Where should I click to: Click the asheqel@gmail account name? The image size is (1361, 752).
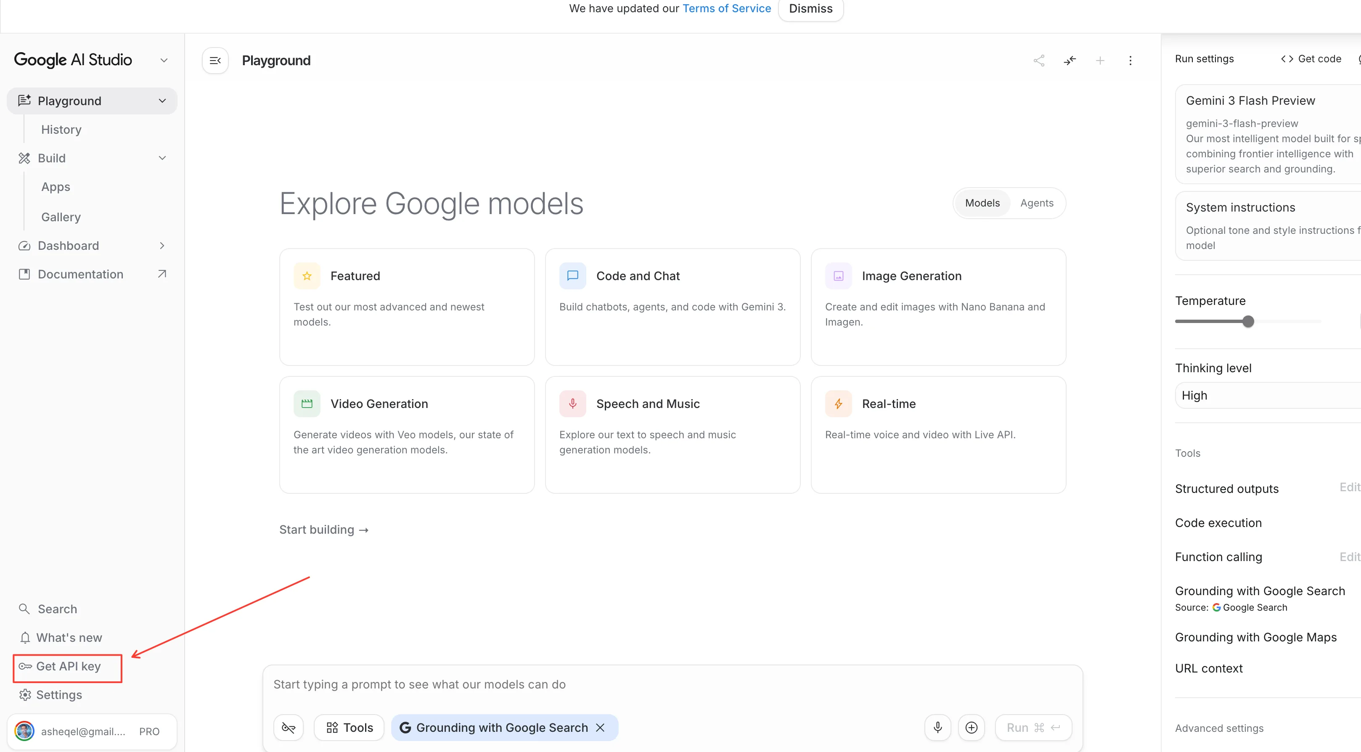[x=83, y=731]
